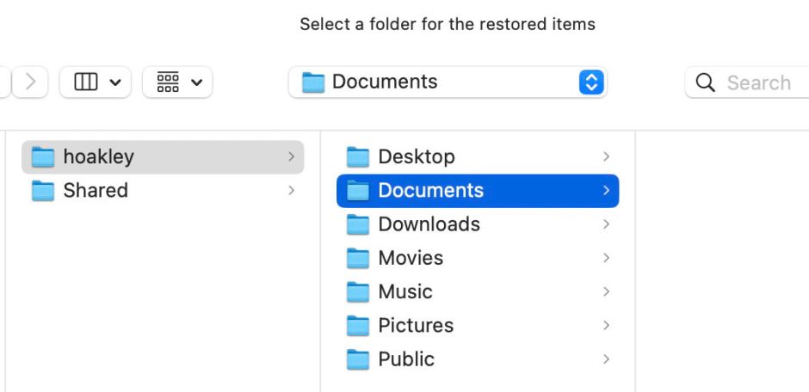Click the Desktop folder icon
This screenshot has height=392, width=809.
click(357, 156)
